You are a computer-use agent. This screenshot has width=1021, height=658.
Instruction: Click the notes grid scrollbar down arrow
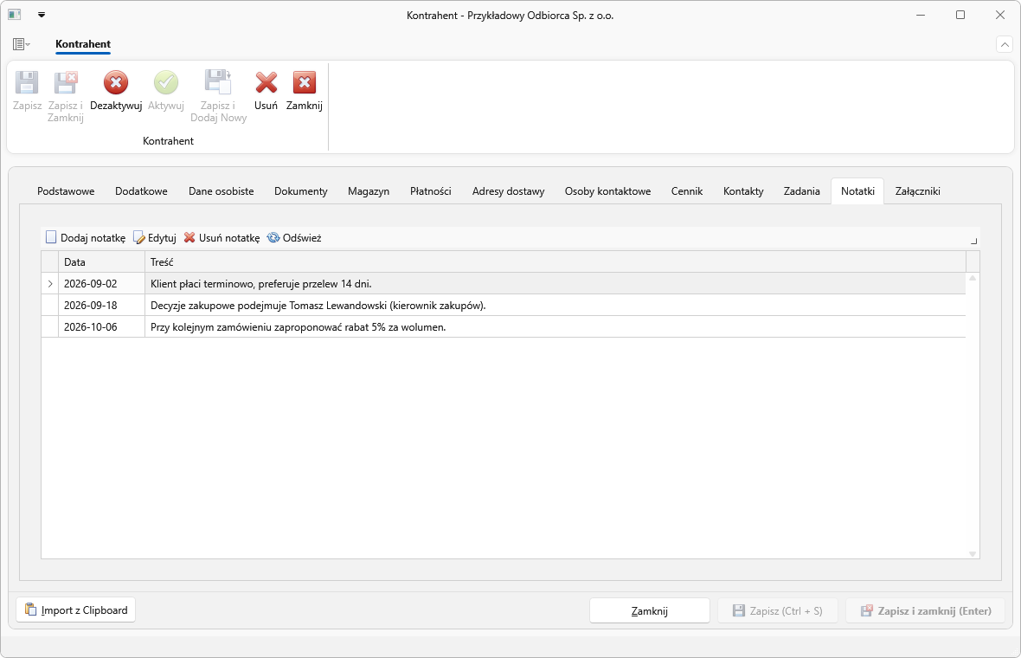click(x=973, y=554)
